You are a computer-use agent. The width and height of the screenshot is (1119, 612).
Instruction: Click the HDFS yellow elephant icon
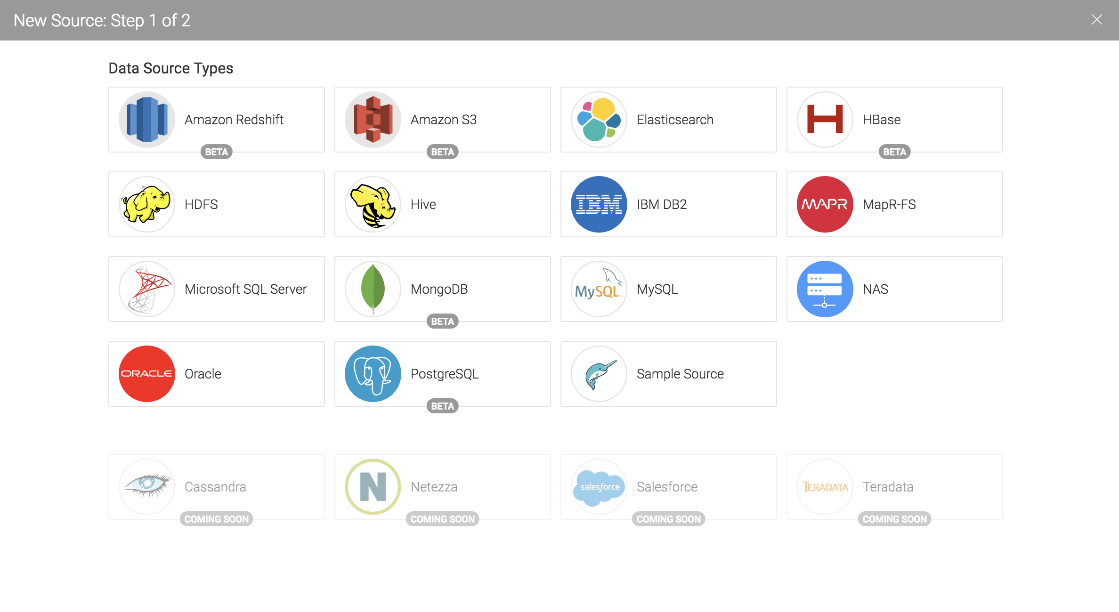point(147,204)
